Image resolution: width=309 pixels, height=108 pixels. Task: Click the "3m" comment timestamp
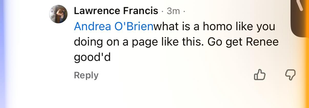173,11
